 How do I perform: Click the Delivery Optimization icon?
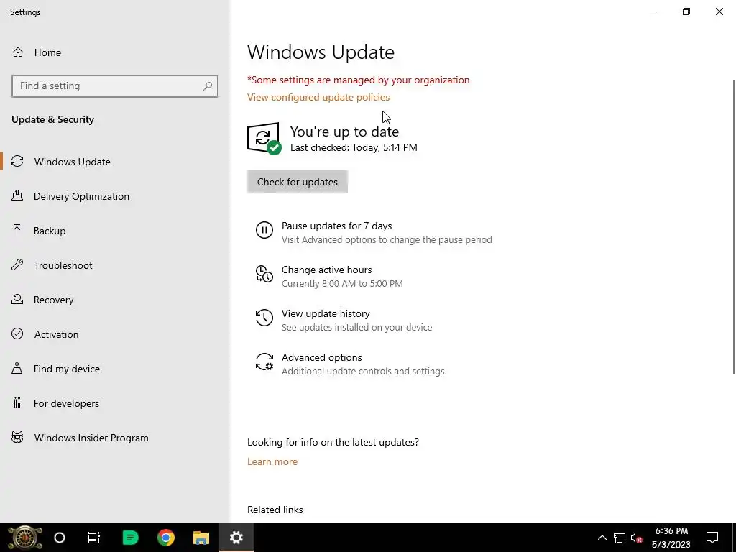17,195
